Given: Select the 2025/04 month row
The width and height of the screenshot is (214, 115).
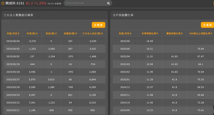Looking at the screenshot, I should click(163, 56).
